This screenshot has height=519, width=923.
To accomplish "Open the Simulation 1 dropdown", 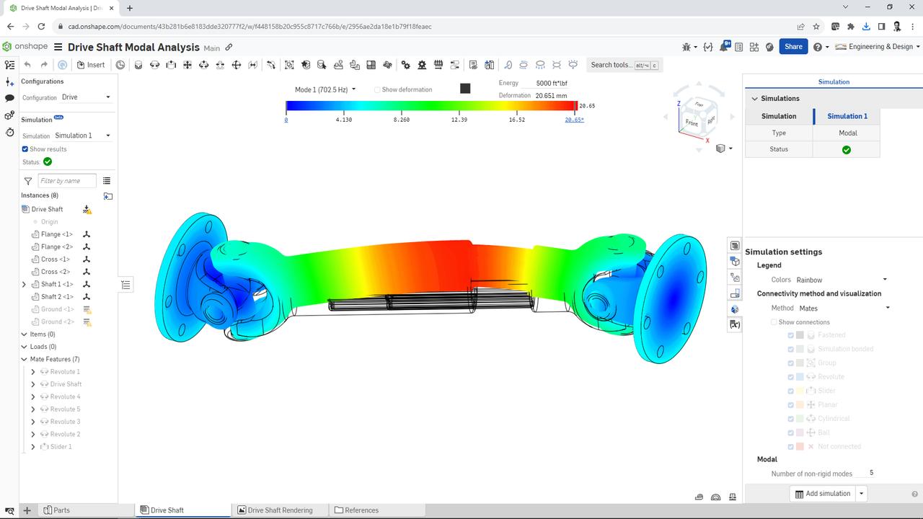I will pos(80,135).
